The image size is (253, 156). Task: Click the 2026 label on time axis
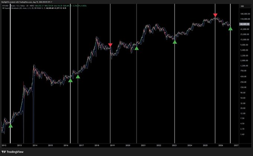[221, 145]
